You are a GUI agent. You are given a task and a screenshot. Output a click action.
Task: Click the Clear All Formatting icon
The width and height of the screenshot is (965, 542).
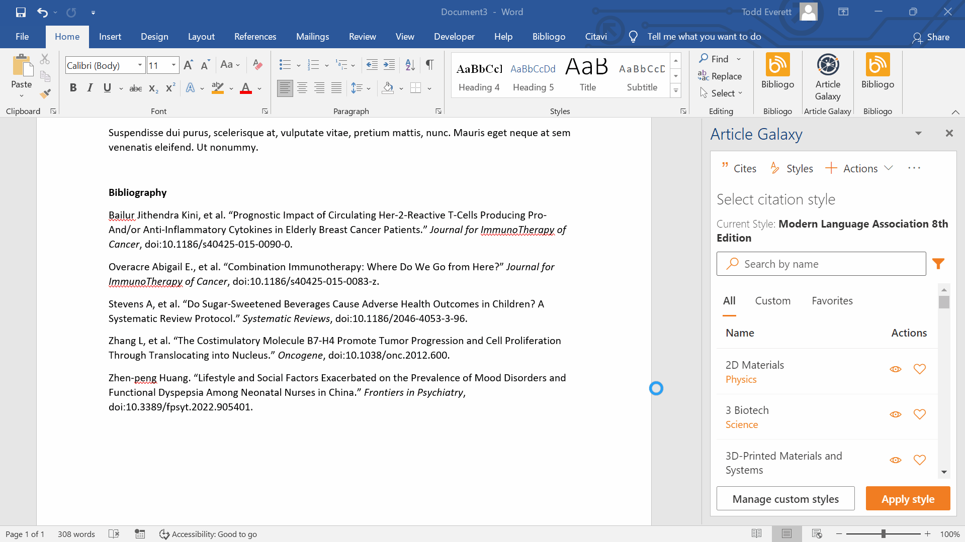(x=257, y=65)
